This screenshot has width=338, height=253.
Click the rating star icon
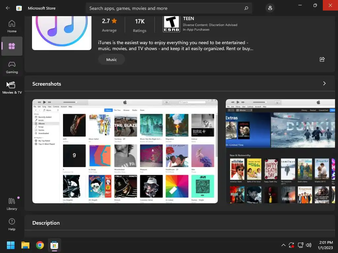[x=114, y=21]
